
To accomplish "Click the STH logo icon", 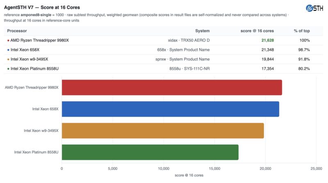I will click(314, 8).
